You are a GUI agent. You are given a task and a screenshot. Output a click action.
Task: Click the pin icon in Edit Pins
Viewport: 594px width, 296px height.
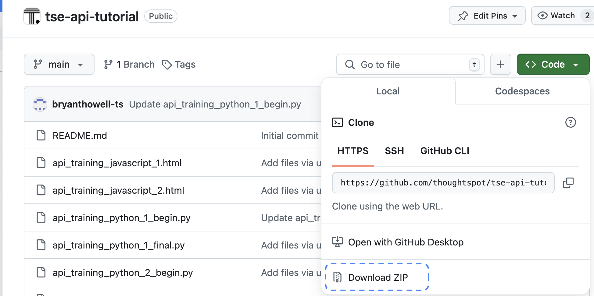[463, 16]
